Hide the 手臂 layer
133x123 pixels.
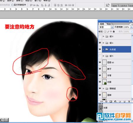[100, 75]
